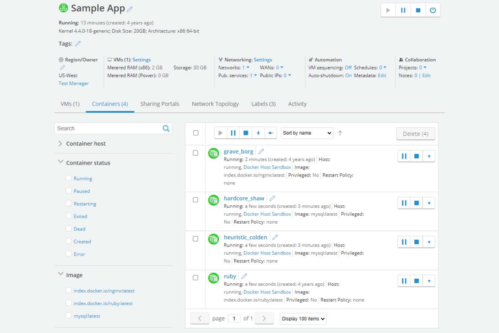This screenshot has height=333, width=499.
Task: Open the Docker Host Sandbox link for grave_borg
Action: [267, 167]
